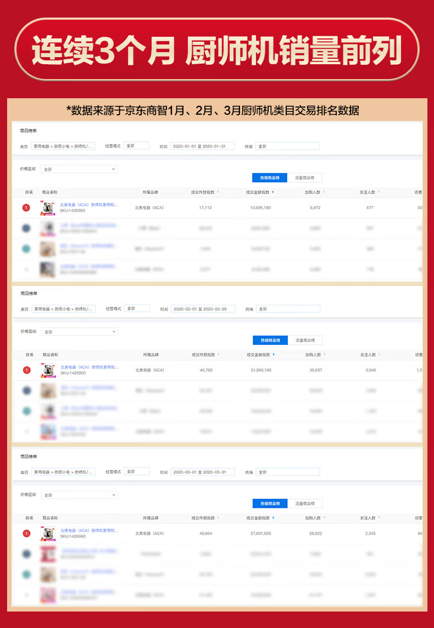
Task: Sort March list by 成交金额指数 arrow icon
Action: (273, 518)
